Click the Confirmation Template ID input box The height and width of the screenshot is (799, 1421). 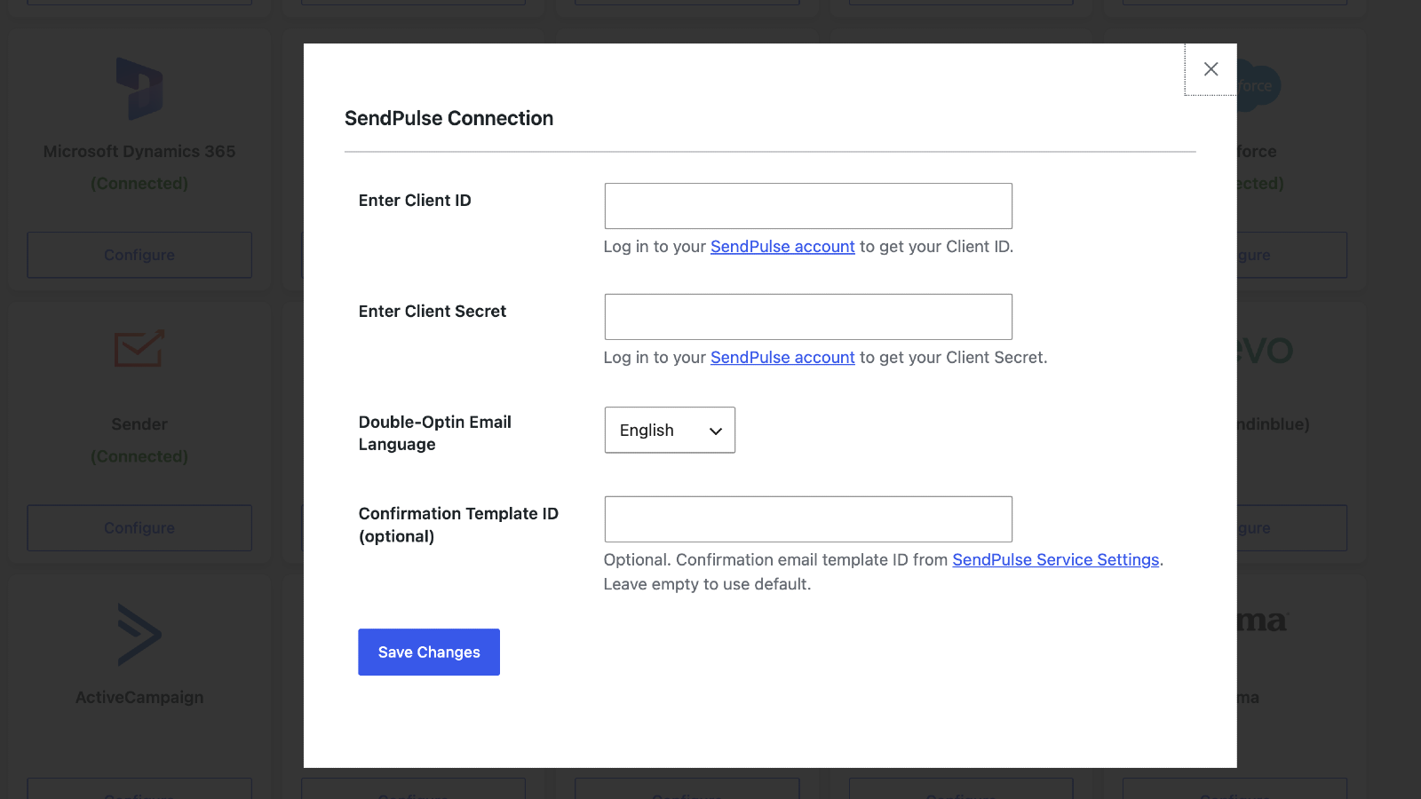(x=807, y=519)
